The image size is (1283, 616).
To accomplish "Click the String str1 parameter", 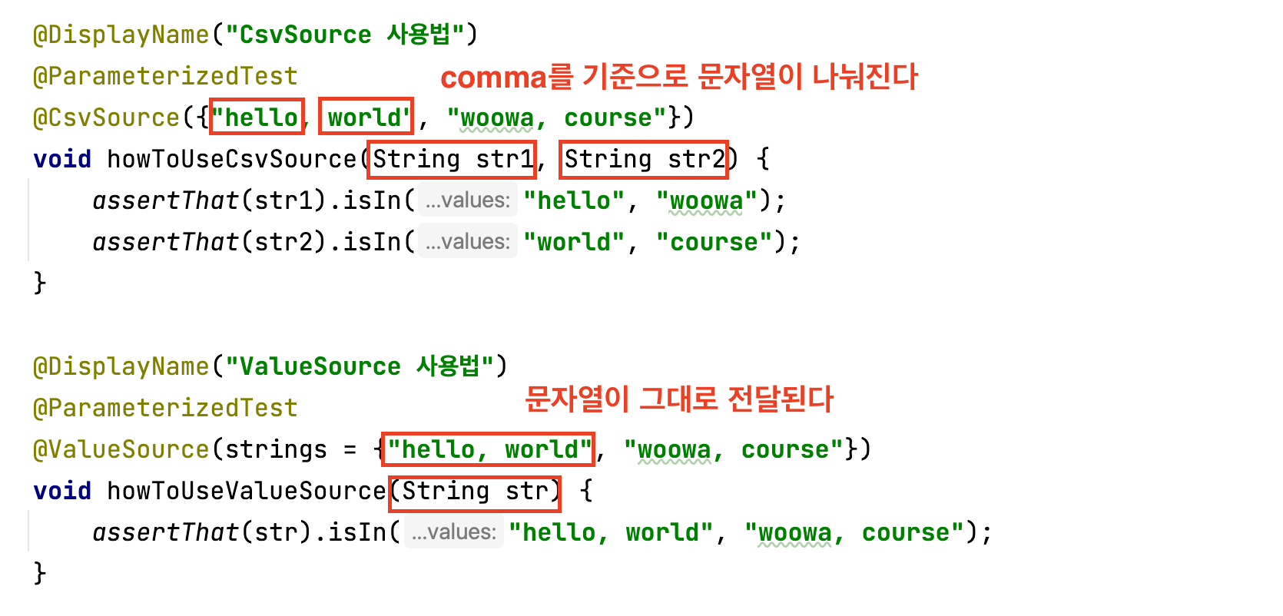I will (453, 159).
